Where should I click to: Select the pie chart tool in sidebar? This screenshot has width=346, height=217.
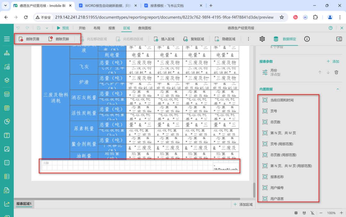coord(7,121)
